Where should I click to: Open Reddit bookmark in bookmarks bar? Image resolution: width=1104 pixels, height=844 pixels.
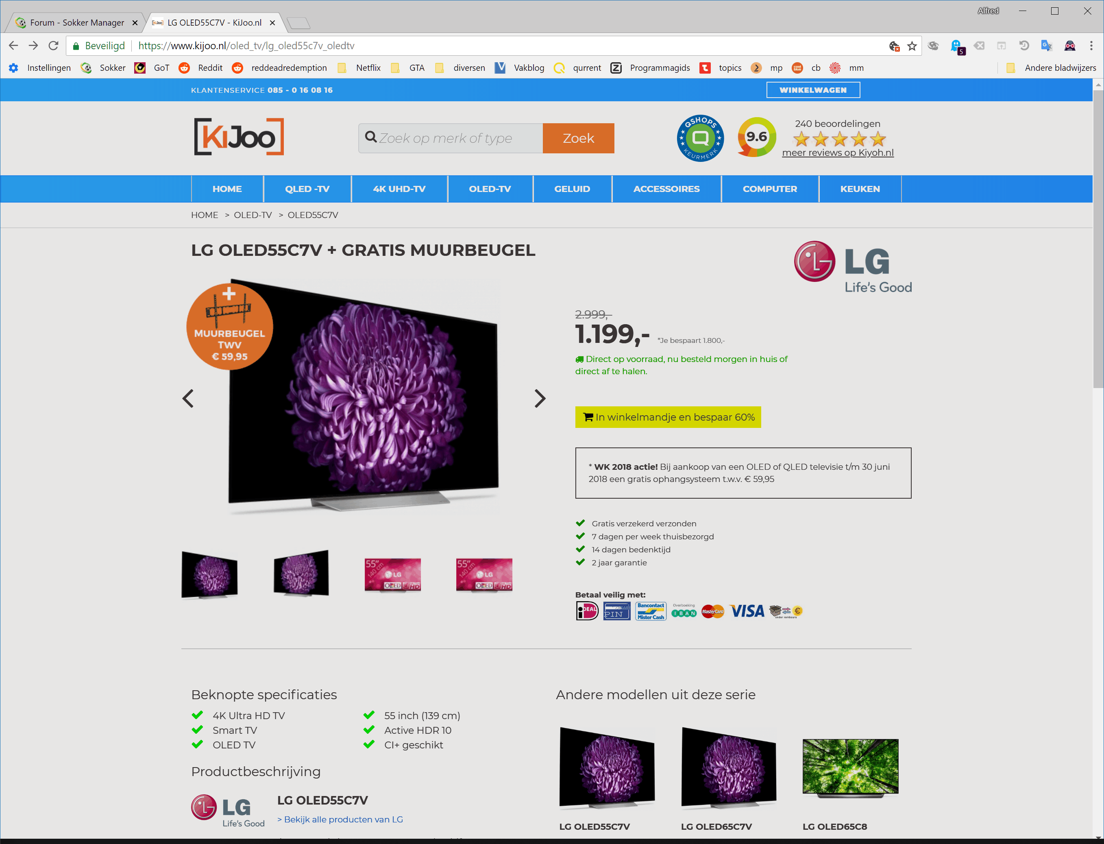click(201, 68)
